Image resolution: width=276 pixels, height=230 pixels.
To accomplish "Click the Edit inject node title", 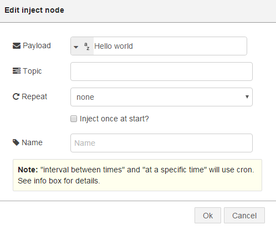I will tap(34, 10).
